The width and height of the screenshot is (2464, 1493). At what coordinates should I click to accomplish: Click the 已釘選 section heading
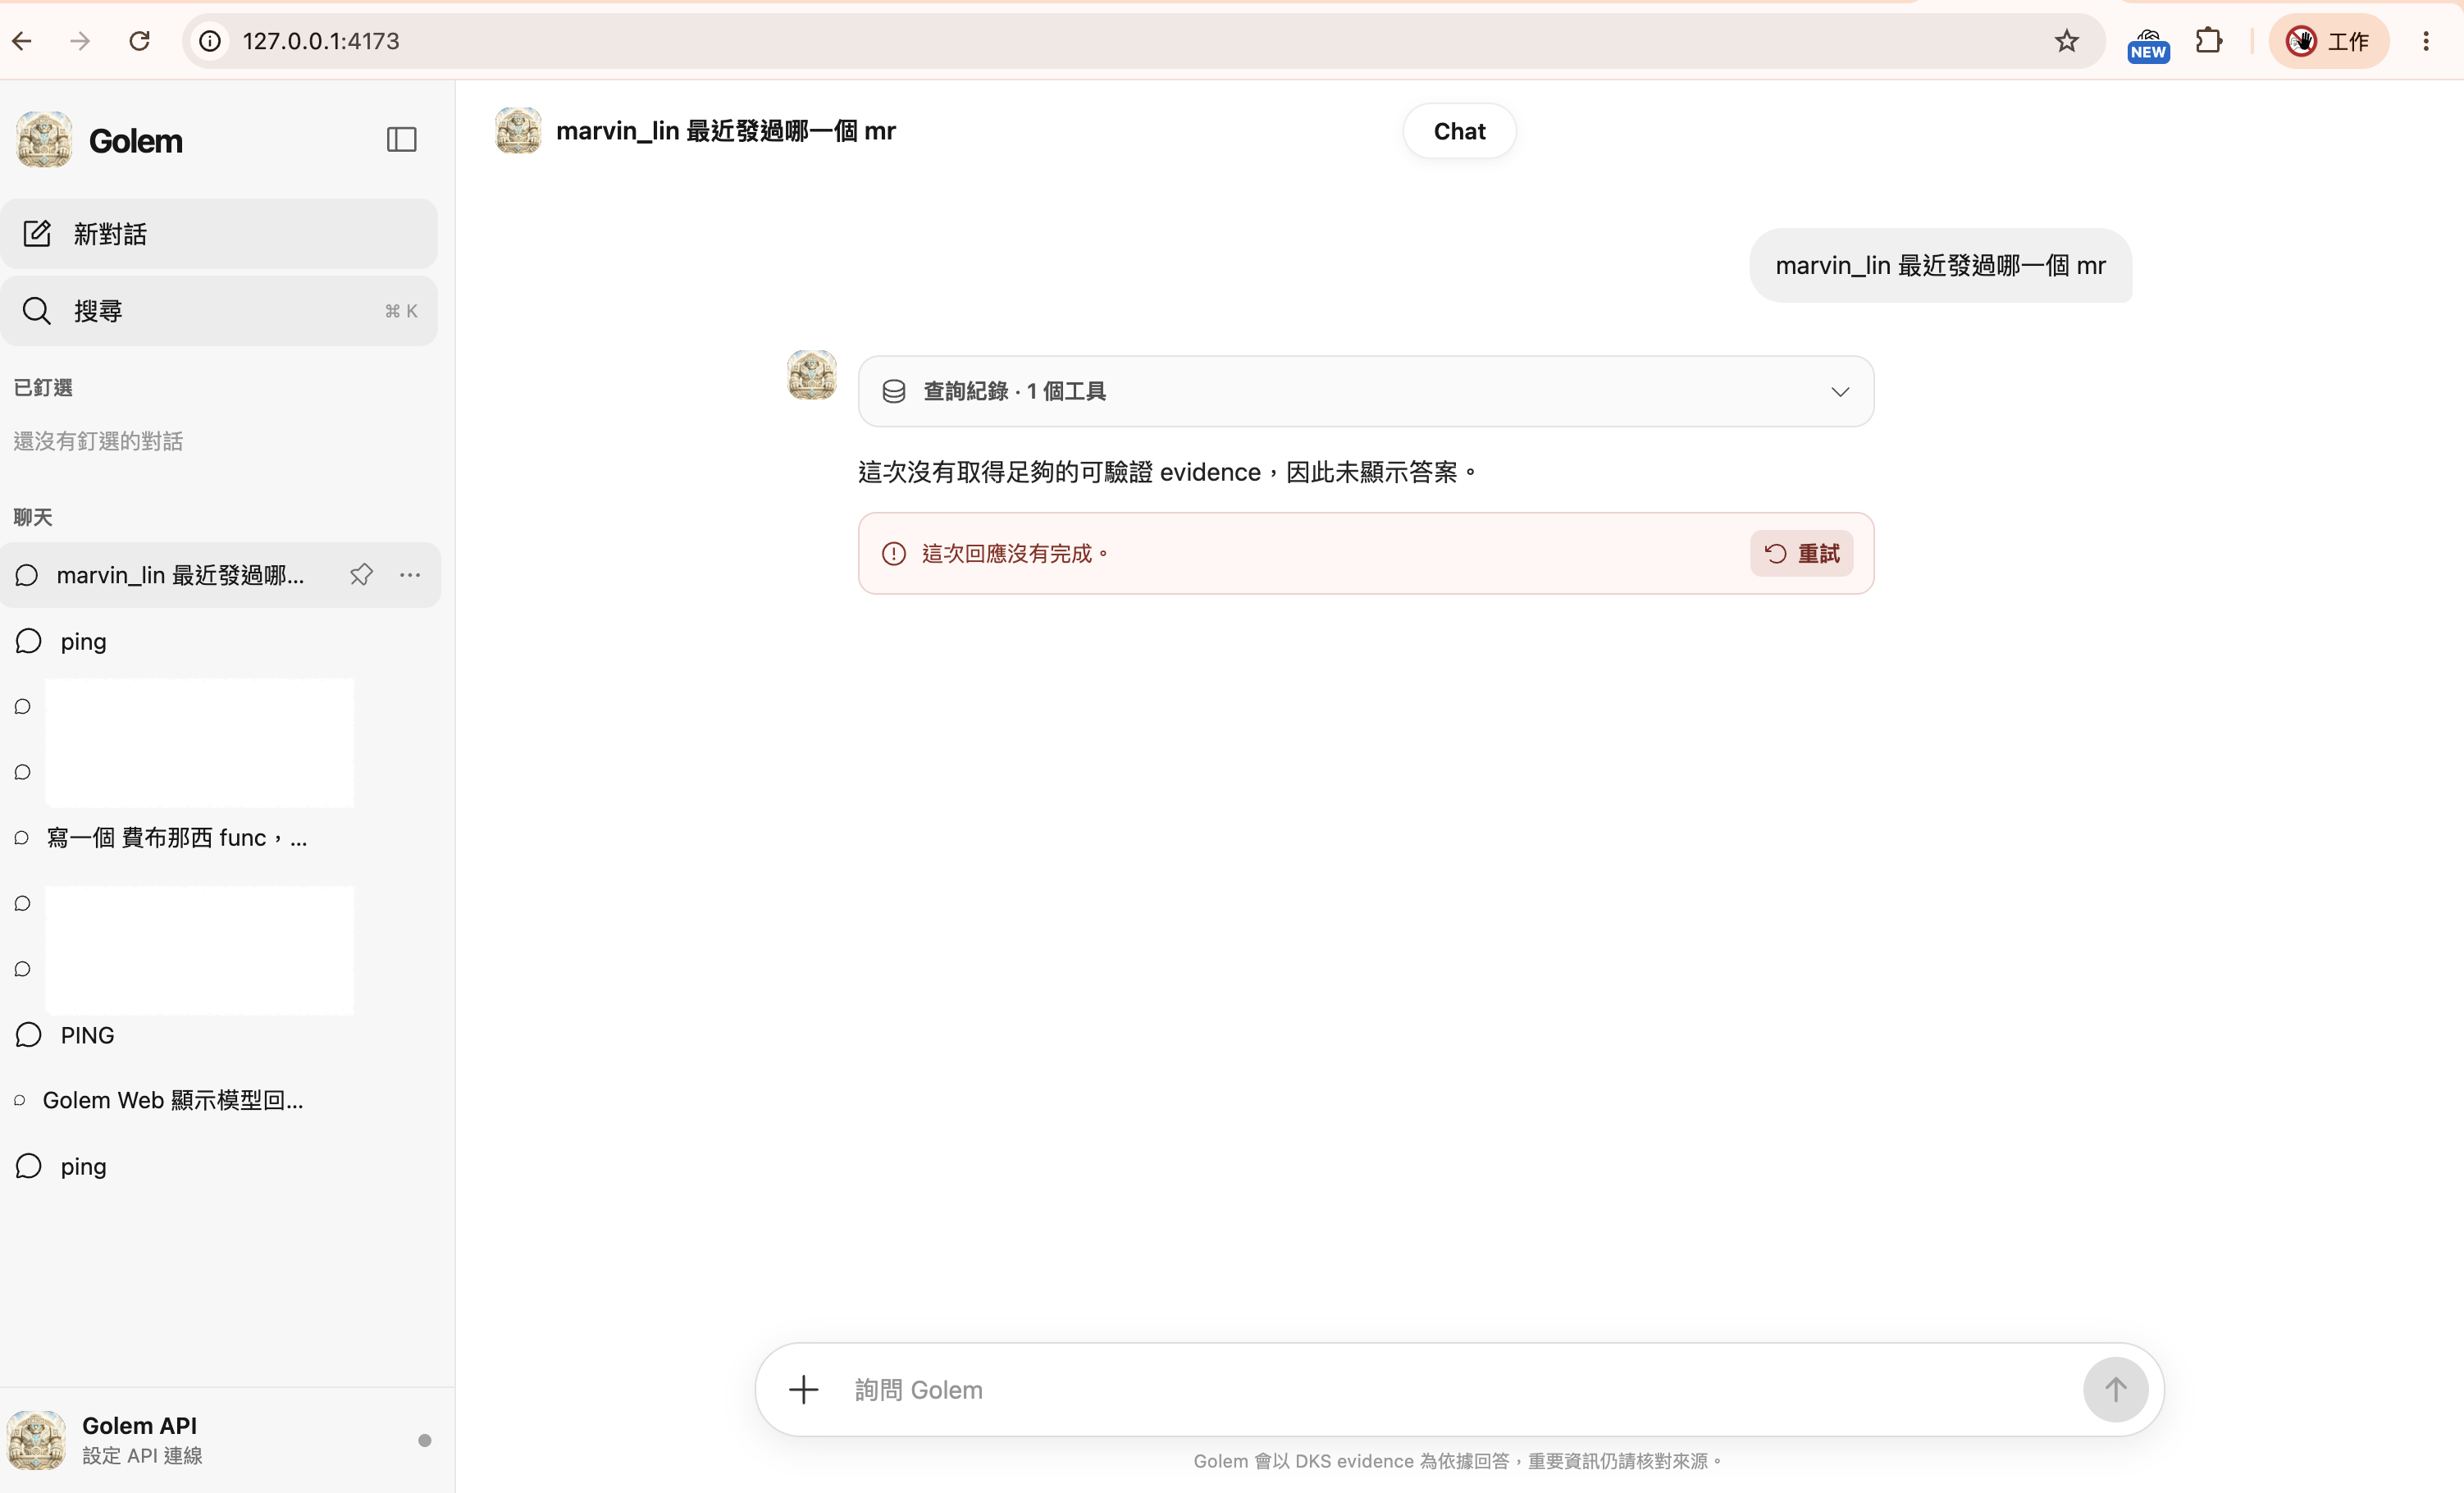[x=42, y=388]
